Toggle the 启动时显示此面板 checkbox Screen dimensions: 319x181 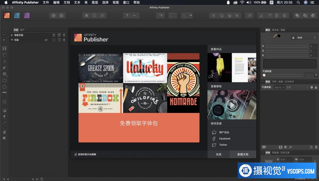(76, 155)
